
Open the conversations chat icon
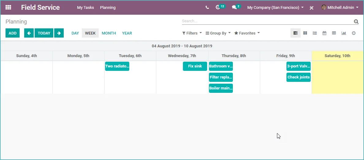coord(234,7)
